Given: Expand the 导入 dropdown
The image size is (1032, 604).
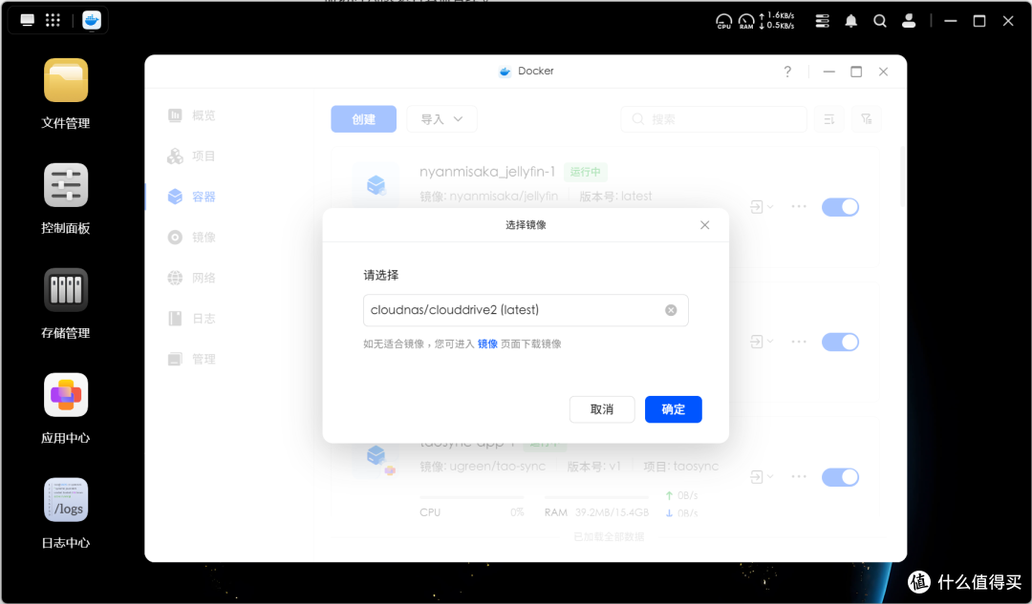Looking at the screenshot, I should tap(441, 119).
